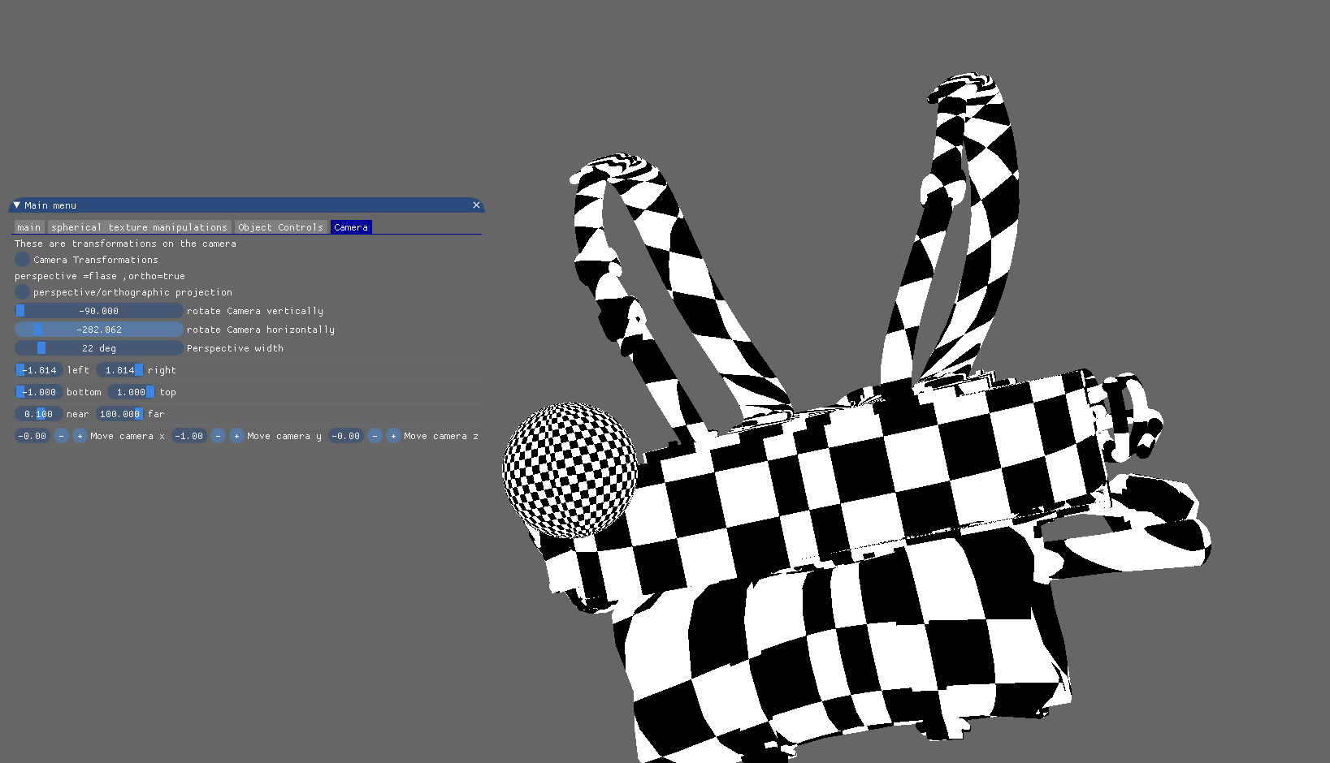Toggle perspective/orthographic projection
The width and height of the screenshot is (1330, 763).
point(21,291)
